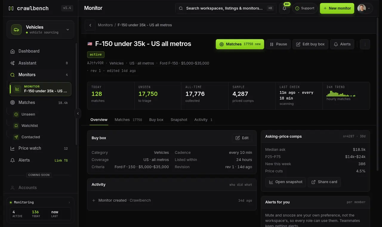Click the active status badge
Image resolution: width=382 pixels, height=227 pixels.
coord(96,54)
